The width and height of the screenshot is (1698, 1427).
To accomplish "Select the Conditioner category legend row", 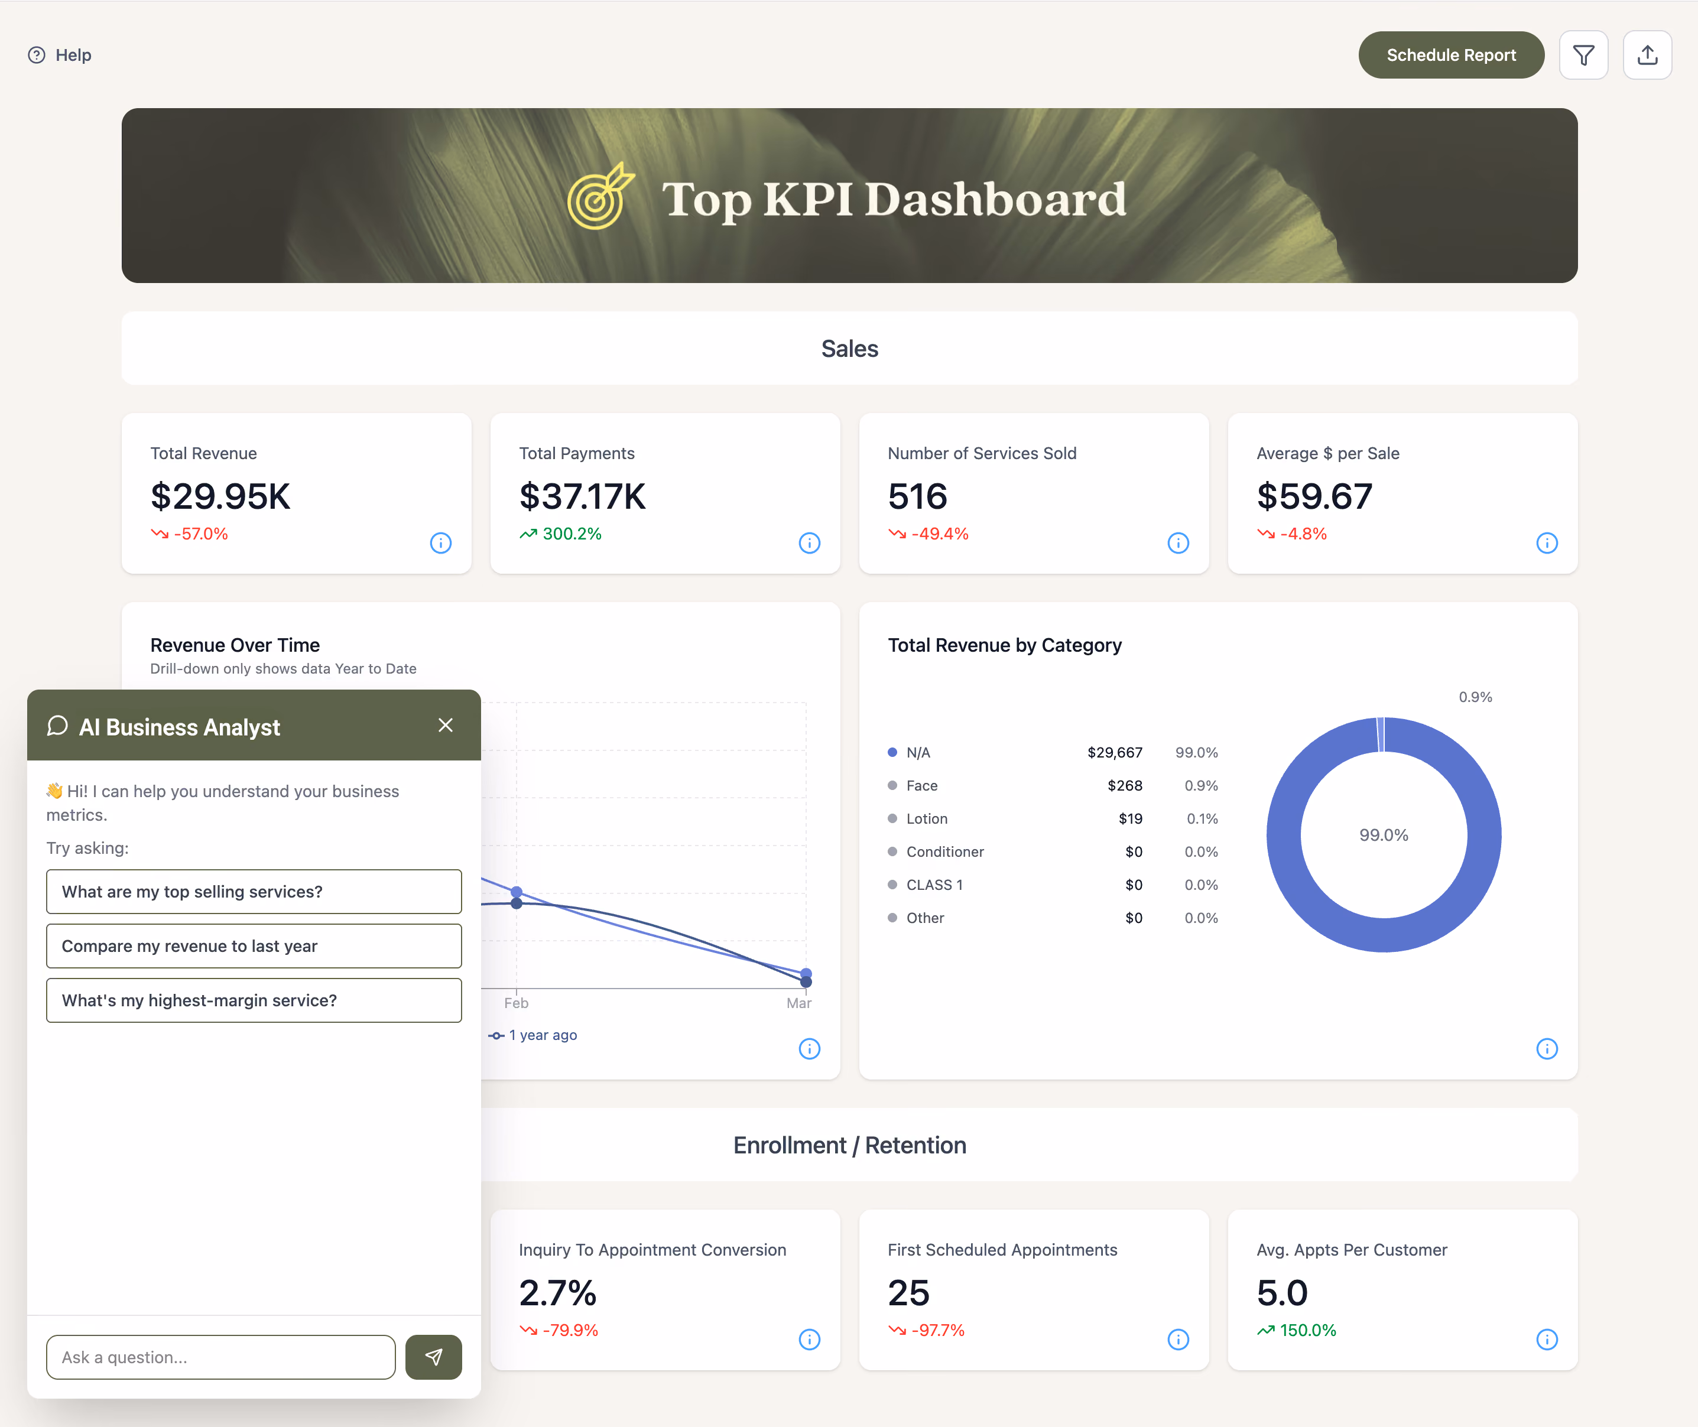I will (1053, 852).
